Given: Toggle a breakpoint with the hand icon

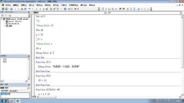Looking at the screenshot, I should tap(128, 9).
